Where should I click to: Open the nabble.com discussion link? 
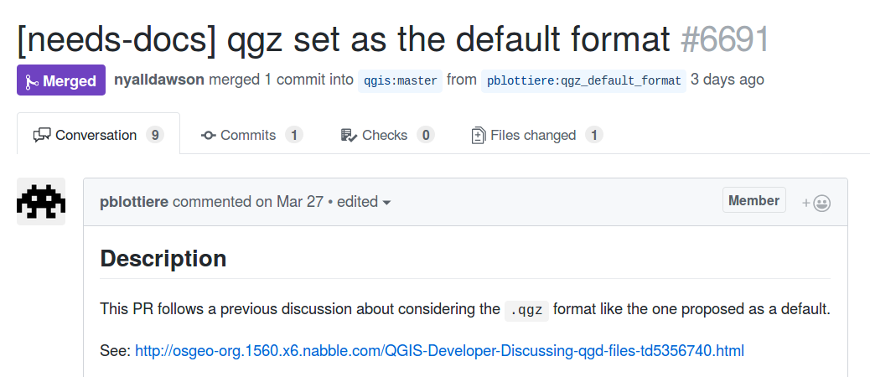(x=439, y=351)
